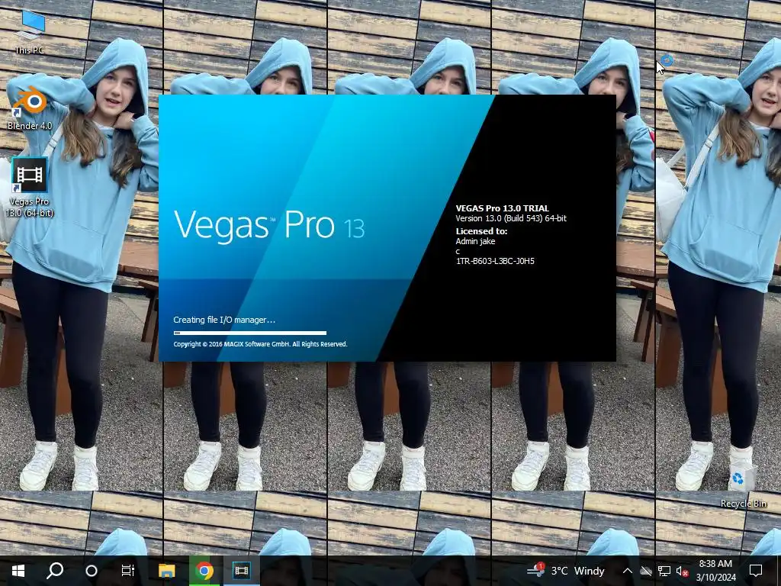781x586 pixels.
Task: Click the VEGAS Pro 13.0 TRIAL text
Action: pos(502,208)
